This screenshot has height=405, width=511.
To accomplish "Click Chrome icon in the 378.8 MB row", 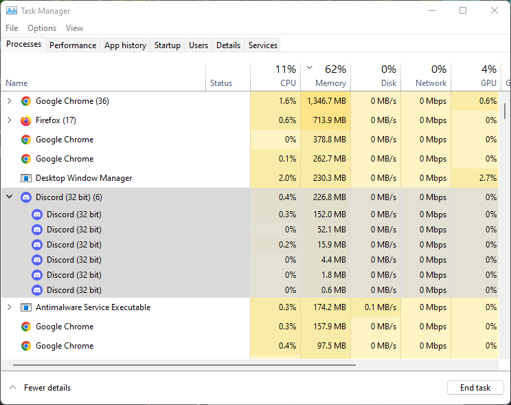I will click(26, 140).
